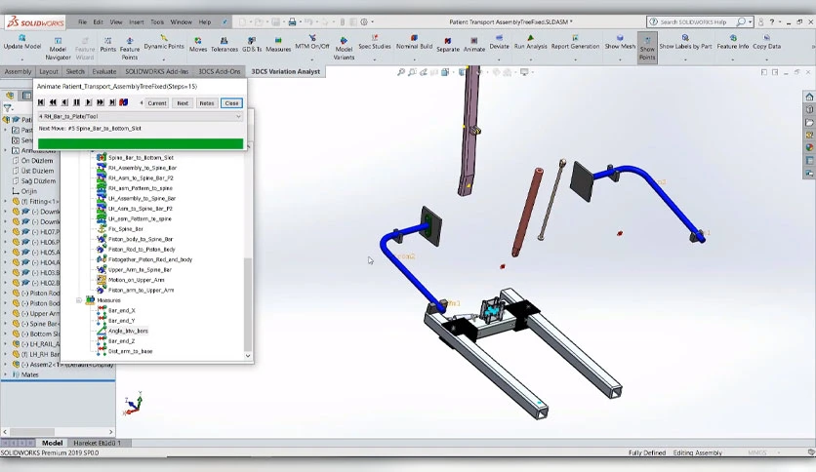Collapse the Measures tree node

(x=79, y=300)
